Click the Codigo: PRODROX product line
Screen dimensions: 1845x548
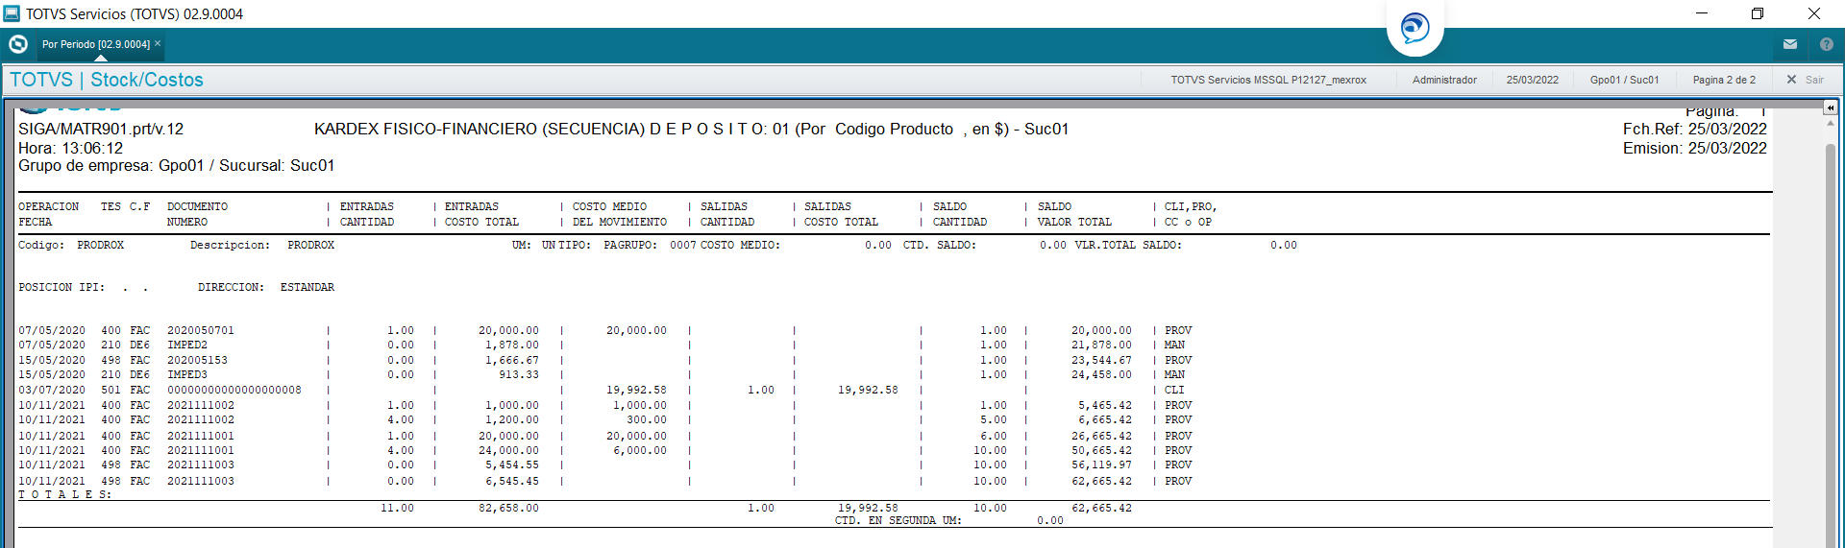(x=71, y=245)
